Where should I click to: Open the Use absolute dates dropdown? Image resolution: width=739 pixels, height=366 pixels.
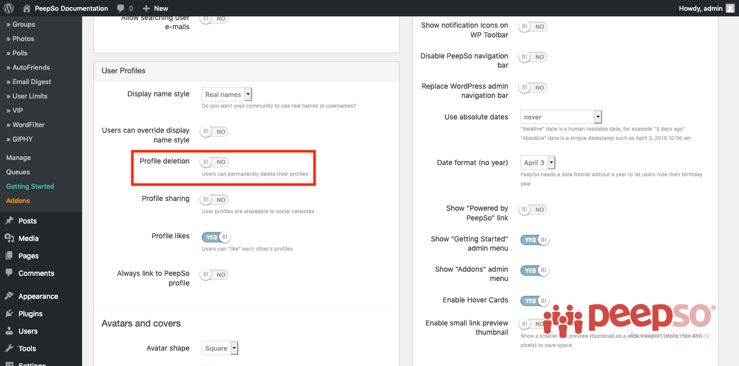[561, 117]
